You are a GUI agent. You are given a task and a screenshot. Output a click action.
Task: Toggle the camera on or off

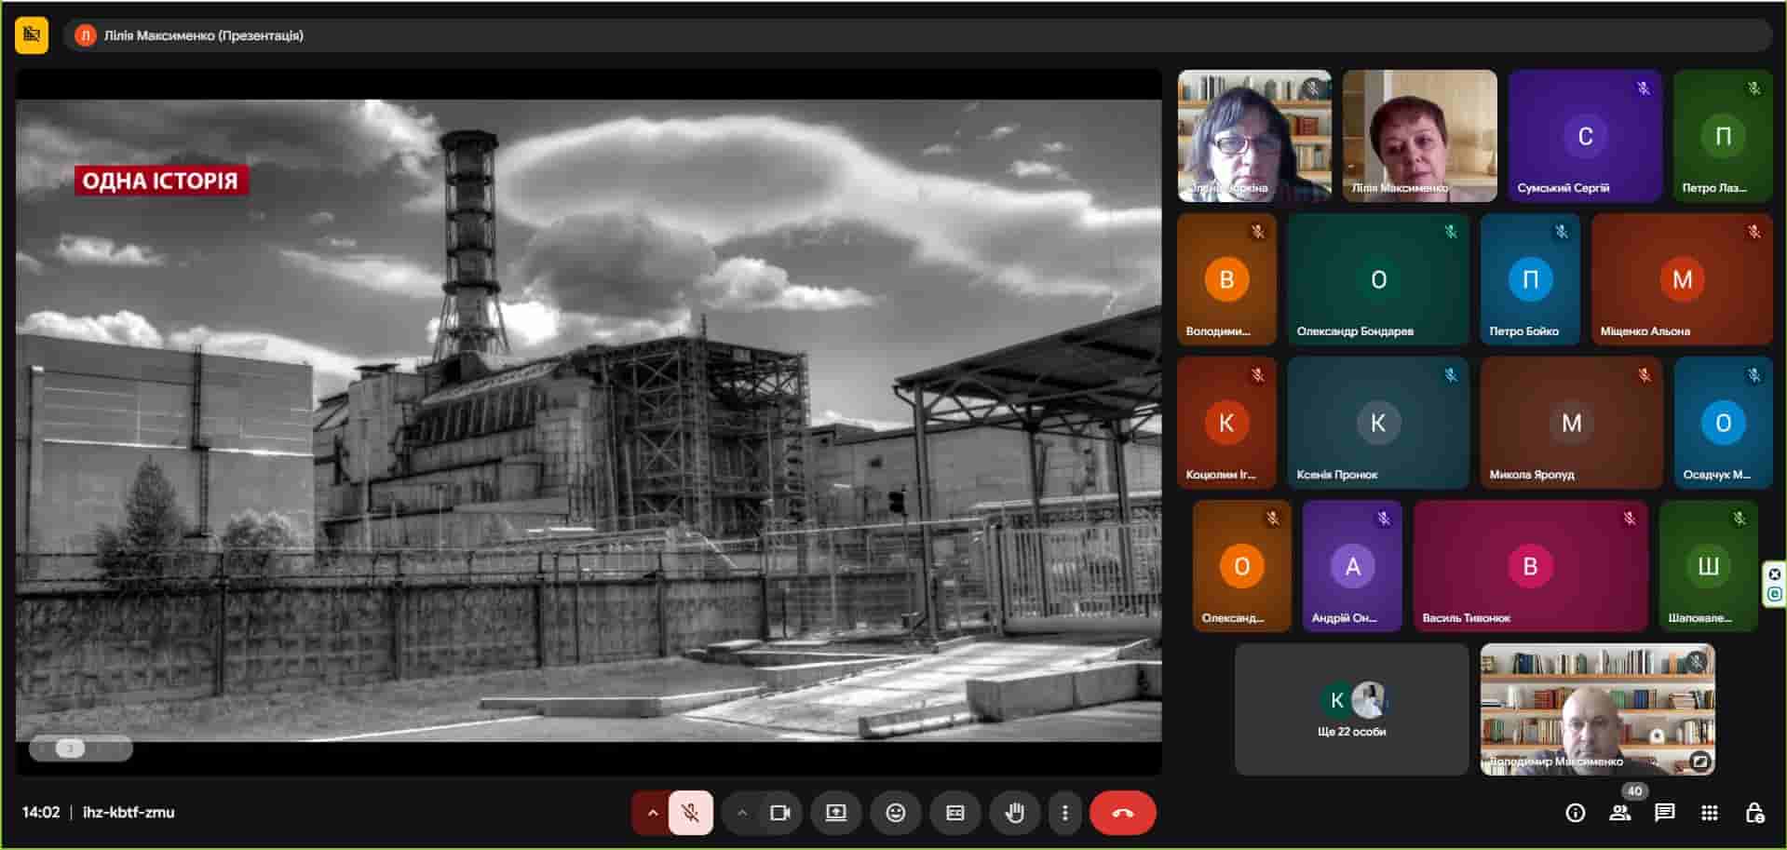pyautogui.click(x=779, y=813)
